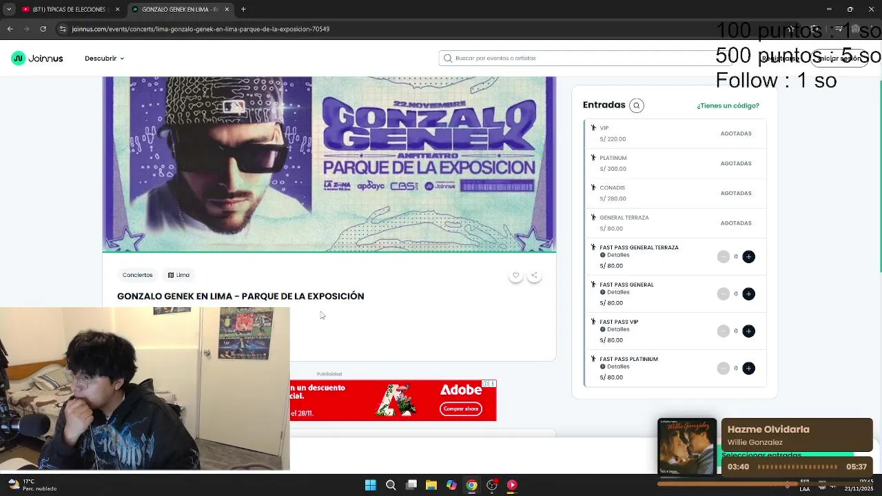
Task: Add one FAST PASS GENERAL ticket
Action: pyautogui.click(x=748, y=293)
